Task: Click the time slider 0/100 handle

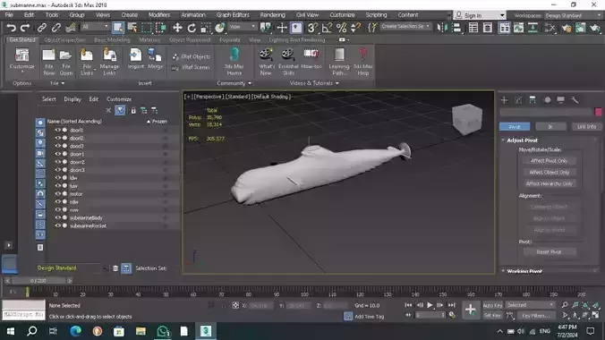Action: pyautogui.click(x=38, y=281)
